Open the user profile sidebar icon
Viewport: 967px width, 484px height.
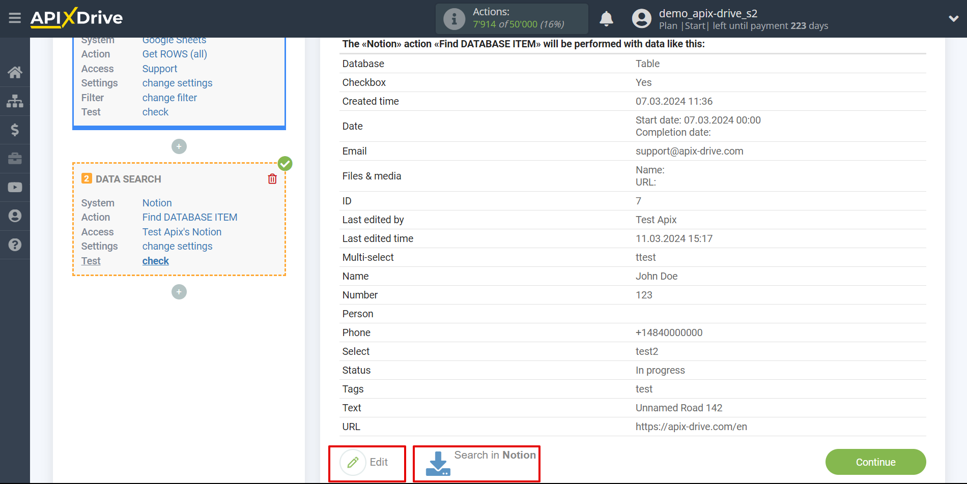point(15,216)
